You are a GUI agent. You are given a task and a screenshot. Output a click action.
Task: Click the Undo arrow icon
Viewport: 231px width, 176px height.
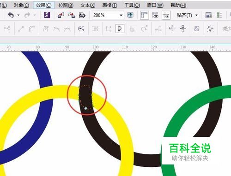click(x=11, y=15)
